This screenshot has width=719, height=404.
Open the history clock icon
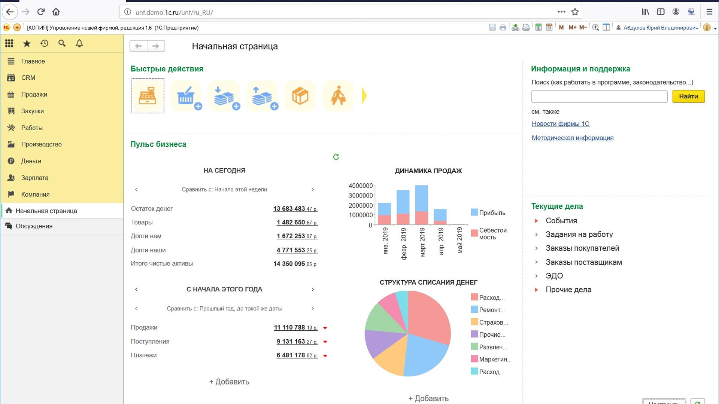[44, 43]
